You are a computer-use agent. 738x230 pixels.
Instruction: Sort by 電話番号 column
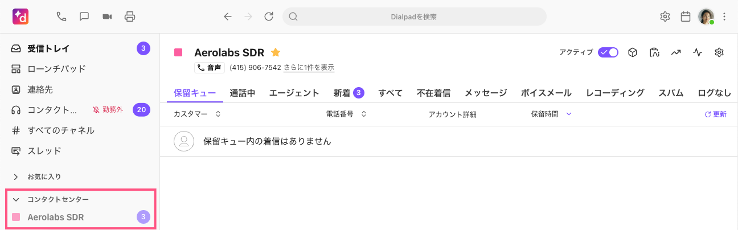[x=346, y=114]
